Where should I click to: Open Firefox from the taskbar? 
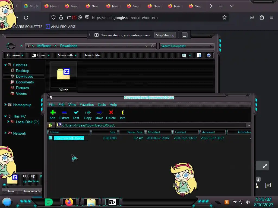point(69,202)
